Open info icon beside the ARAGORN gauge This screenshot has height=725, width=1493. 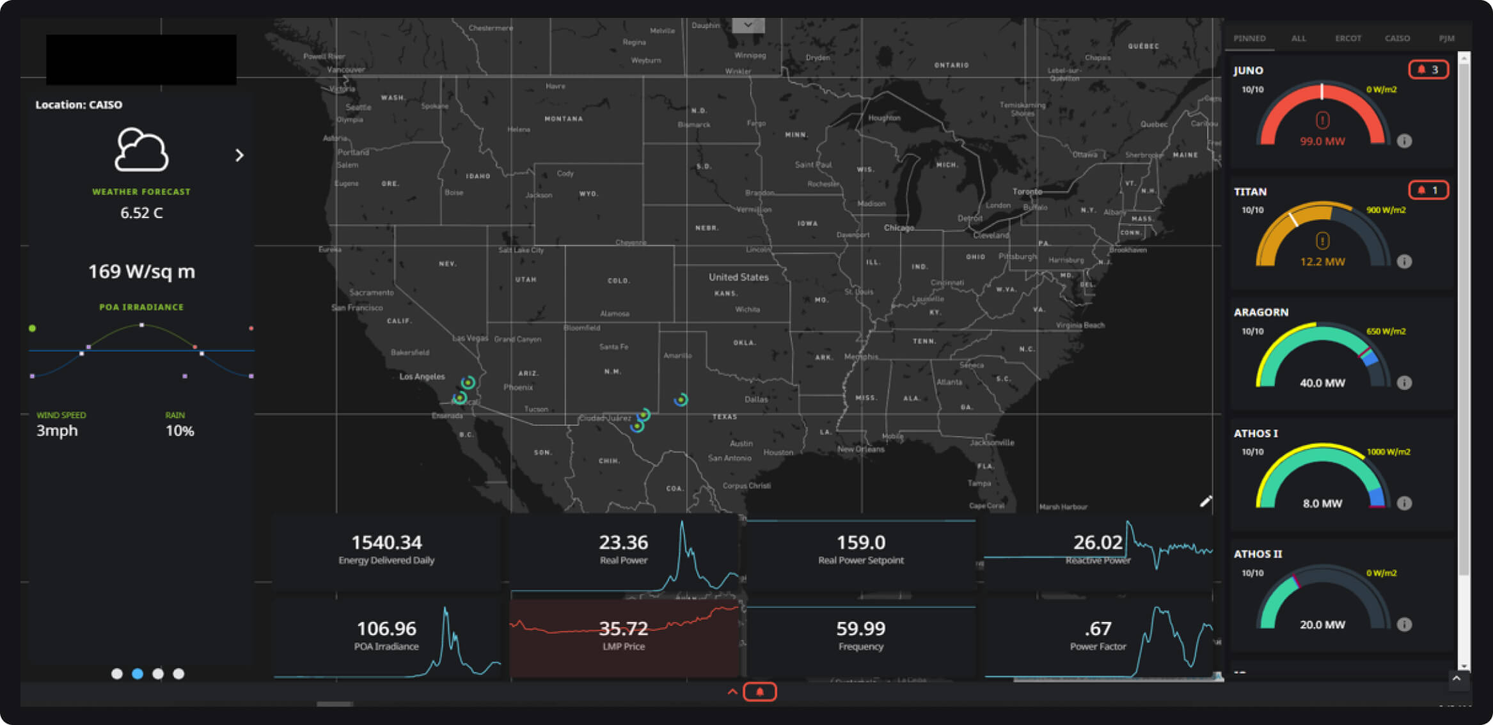click(x=1405, y=382)
